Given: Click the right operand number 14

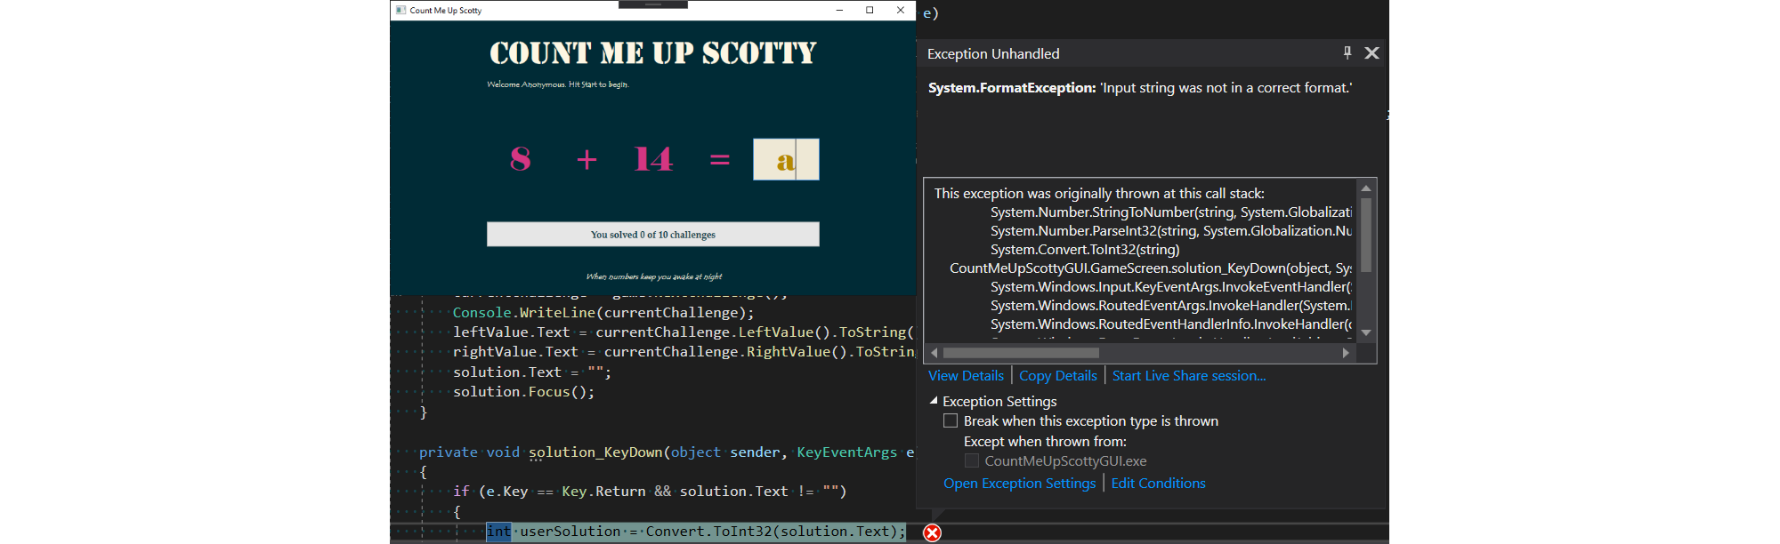Looking at the screenshot, I should tap(653, 159).
